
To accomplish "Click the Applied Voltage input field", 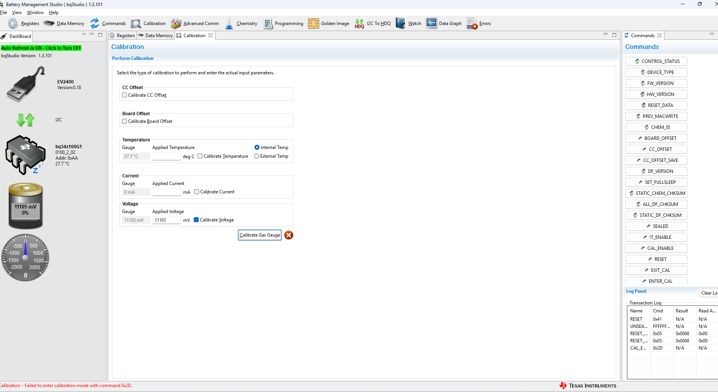I will (x=166, y=220).
